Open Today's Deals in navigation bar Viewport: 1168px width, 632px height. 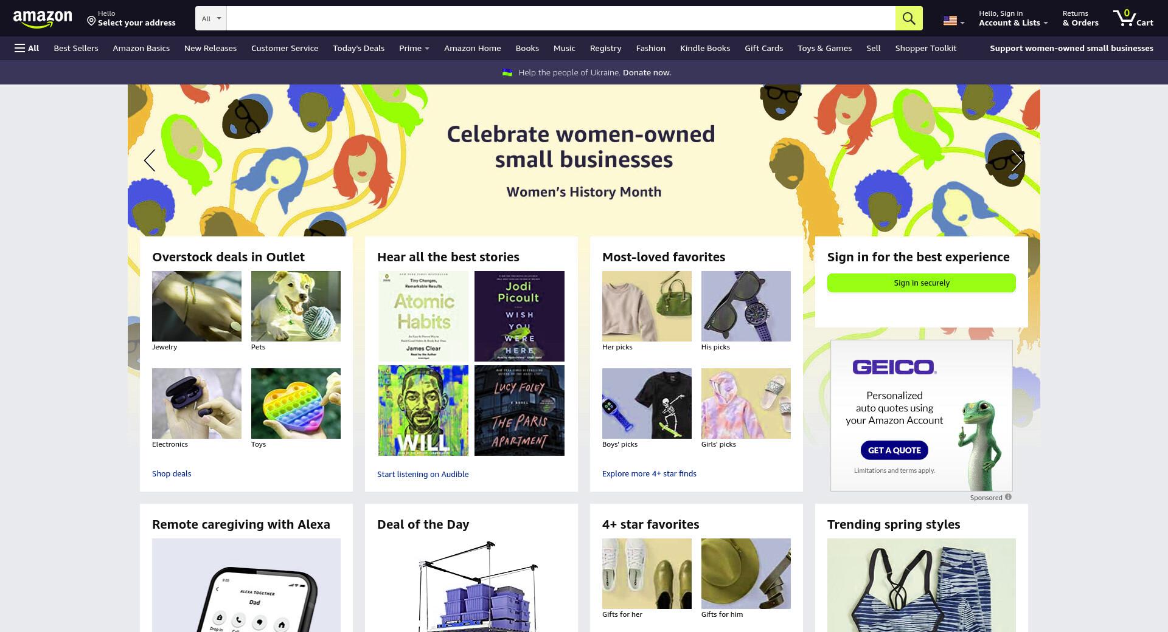(x=358, y=48)
